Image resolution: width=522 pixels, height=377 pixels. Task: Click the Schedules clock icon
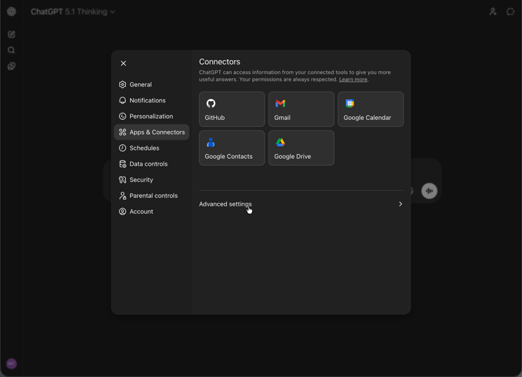(122, 148)
